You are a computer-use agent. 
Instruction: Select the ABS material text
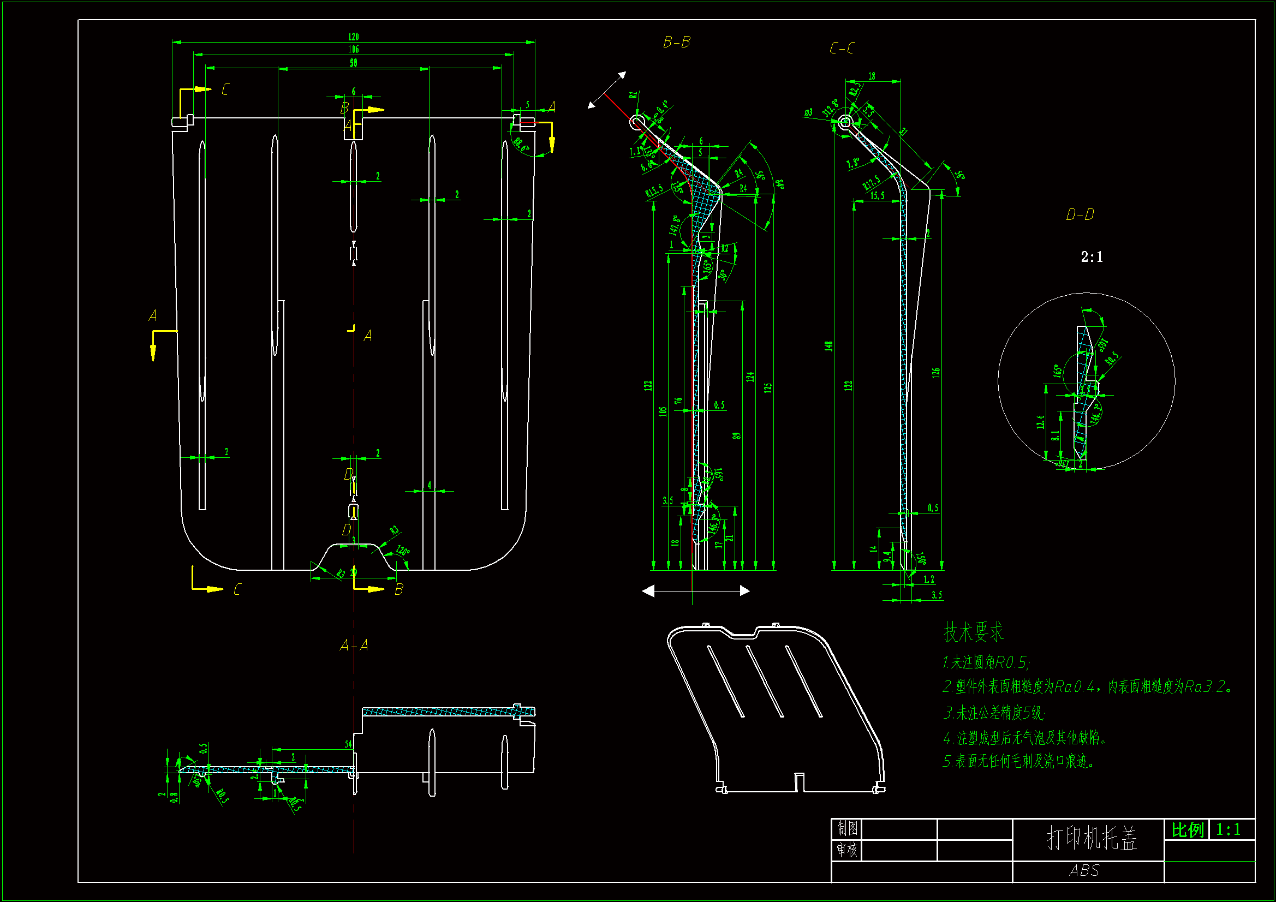point(1084,870)
